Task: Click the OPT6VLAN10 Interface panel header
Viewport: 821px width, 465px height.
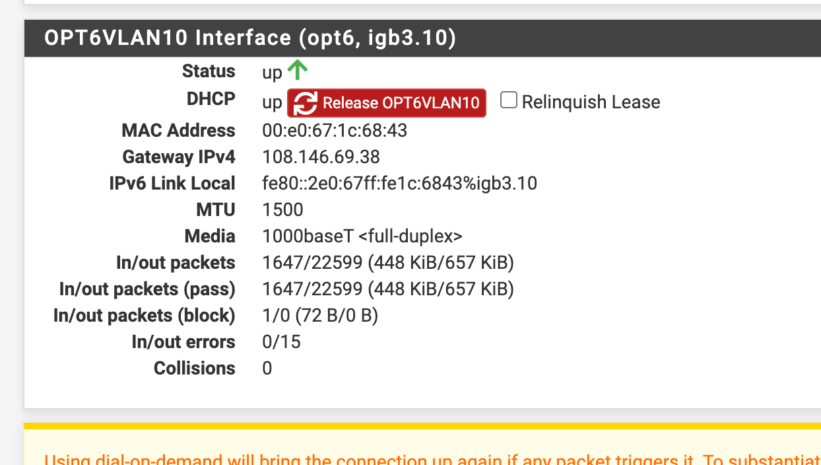Action: pos(422,38)
